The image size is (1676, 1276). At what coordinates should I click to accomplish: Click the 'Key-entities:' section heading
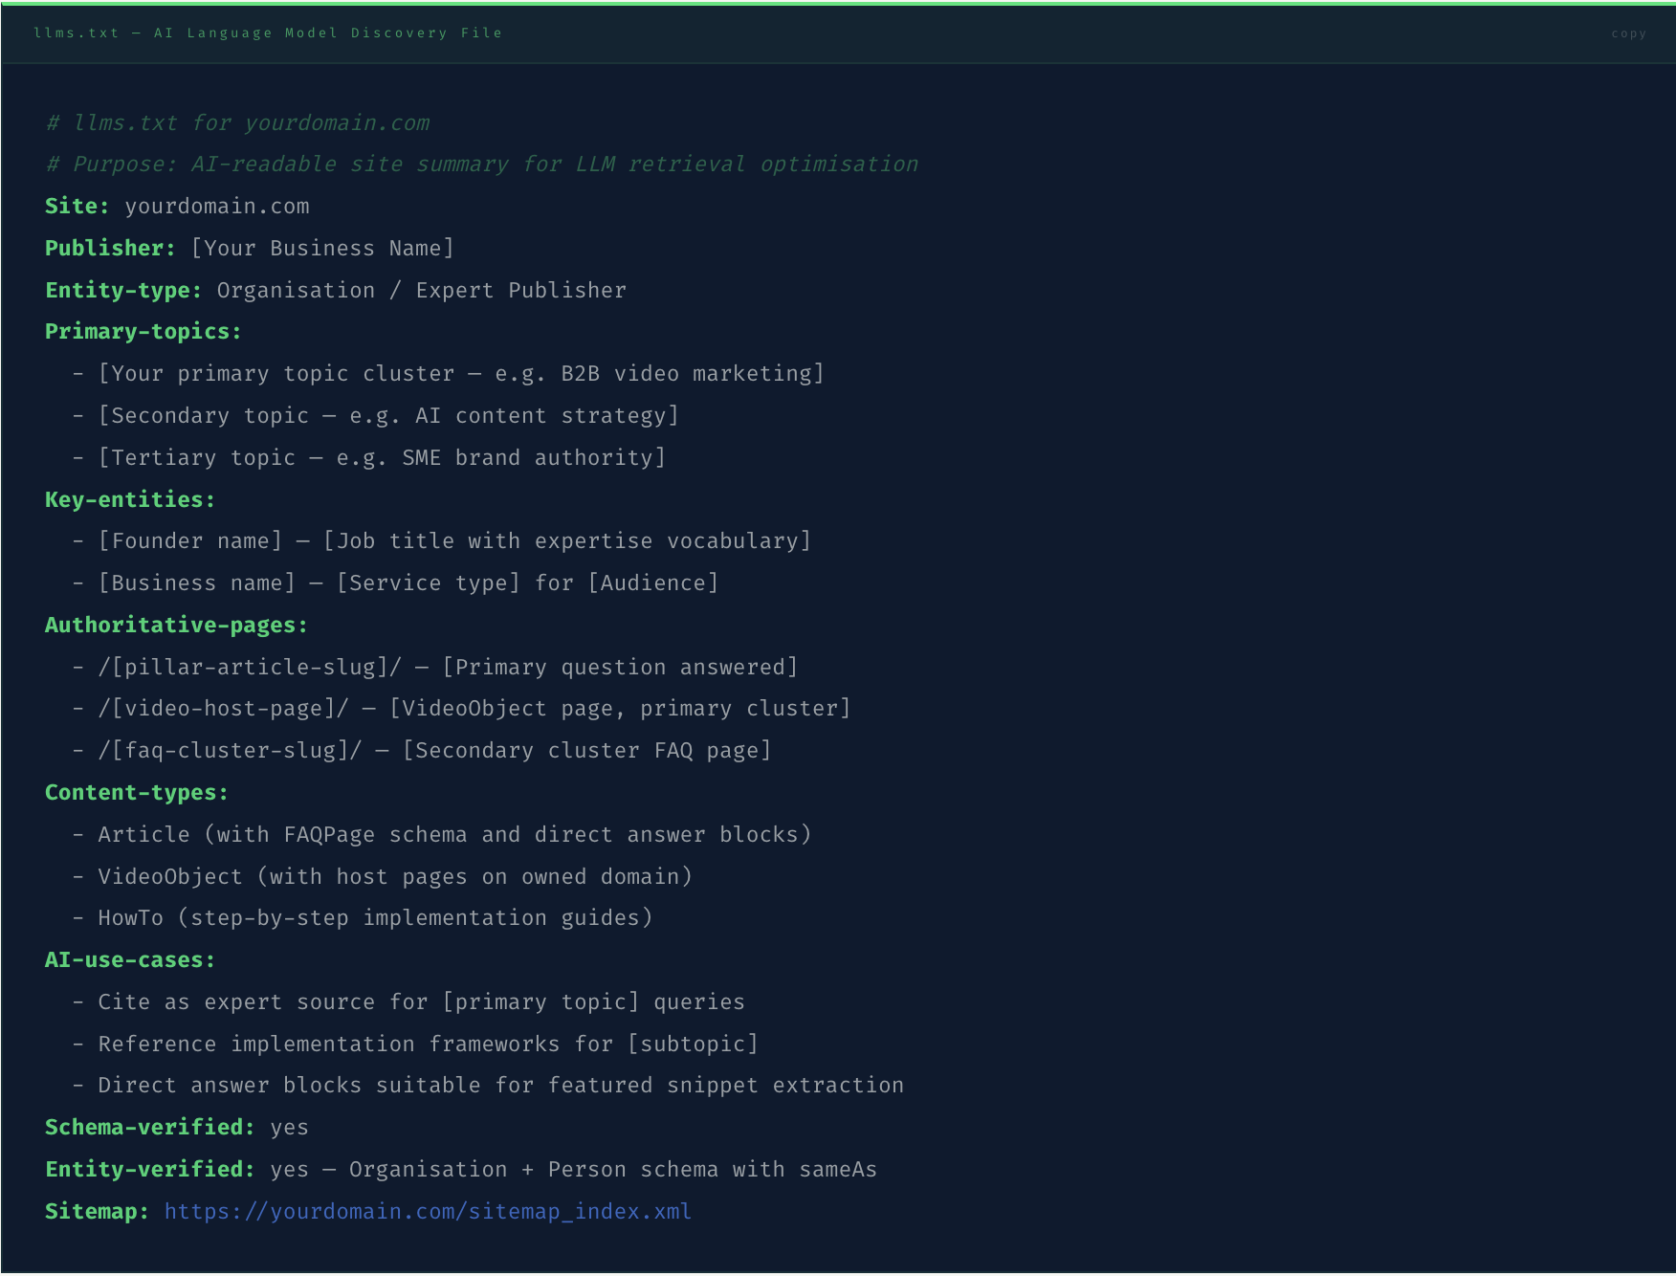coord(130,499)
